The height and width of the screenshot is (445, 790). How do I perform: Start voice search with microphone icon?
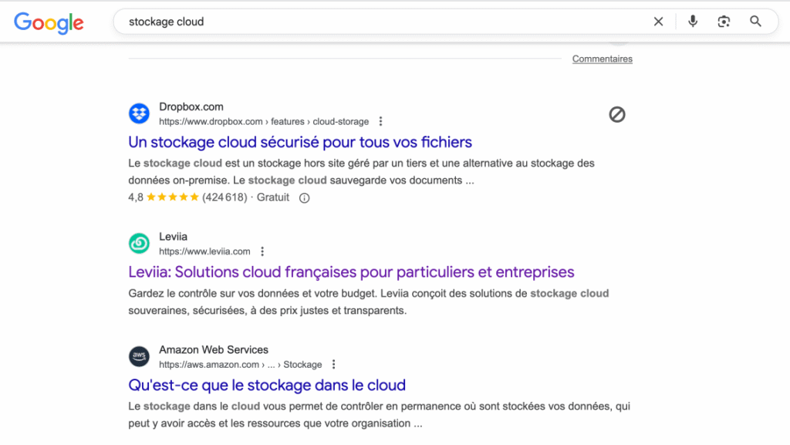[x=693, y=21]
